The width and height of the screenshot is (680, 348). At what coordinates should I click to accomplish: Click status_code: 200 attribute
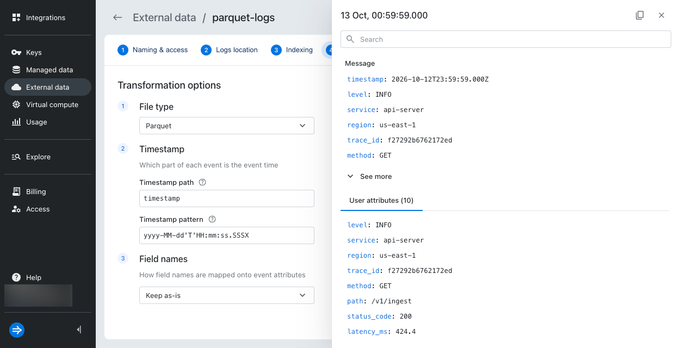(379, 316)
